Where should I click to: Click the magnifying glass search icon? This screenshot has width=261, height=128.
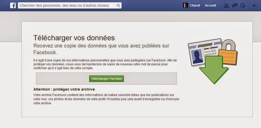point(118,5)
